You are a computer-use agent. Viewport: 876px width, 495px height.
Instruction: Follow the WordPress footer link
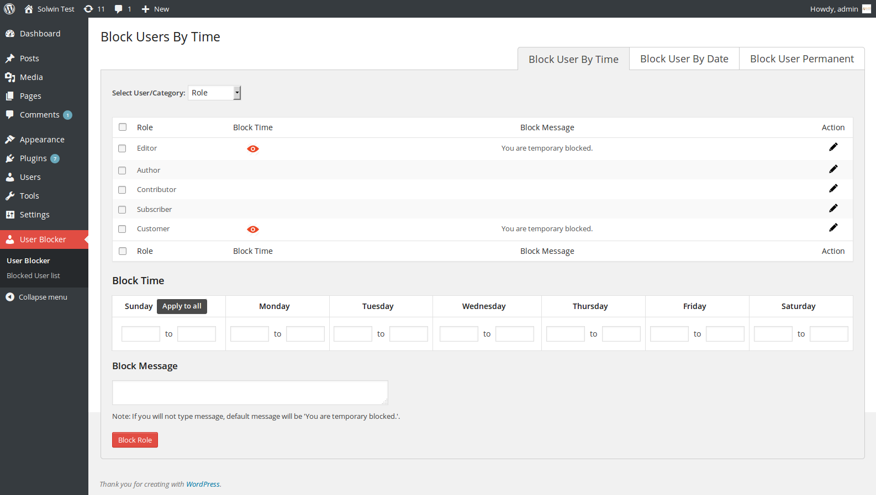(203, 484)
